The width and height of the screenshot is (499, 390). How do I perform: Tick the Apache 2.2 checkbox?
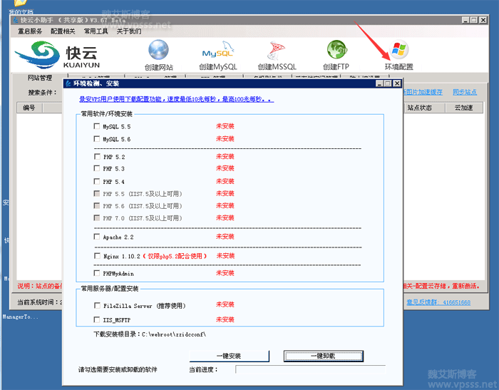[x=97, y=237]
